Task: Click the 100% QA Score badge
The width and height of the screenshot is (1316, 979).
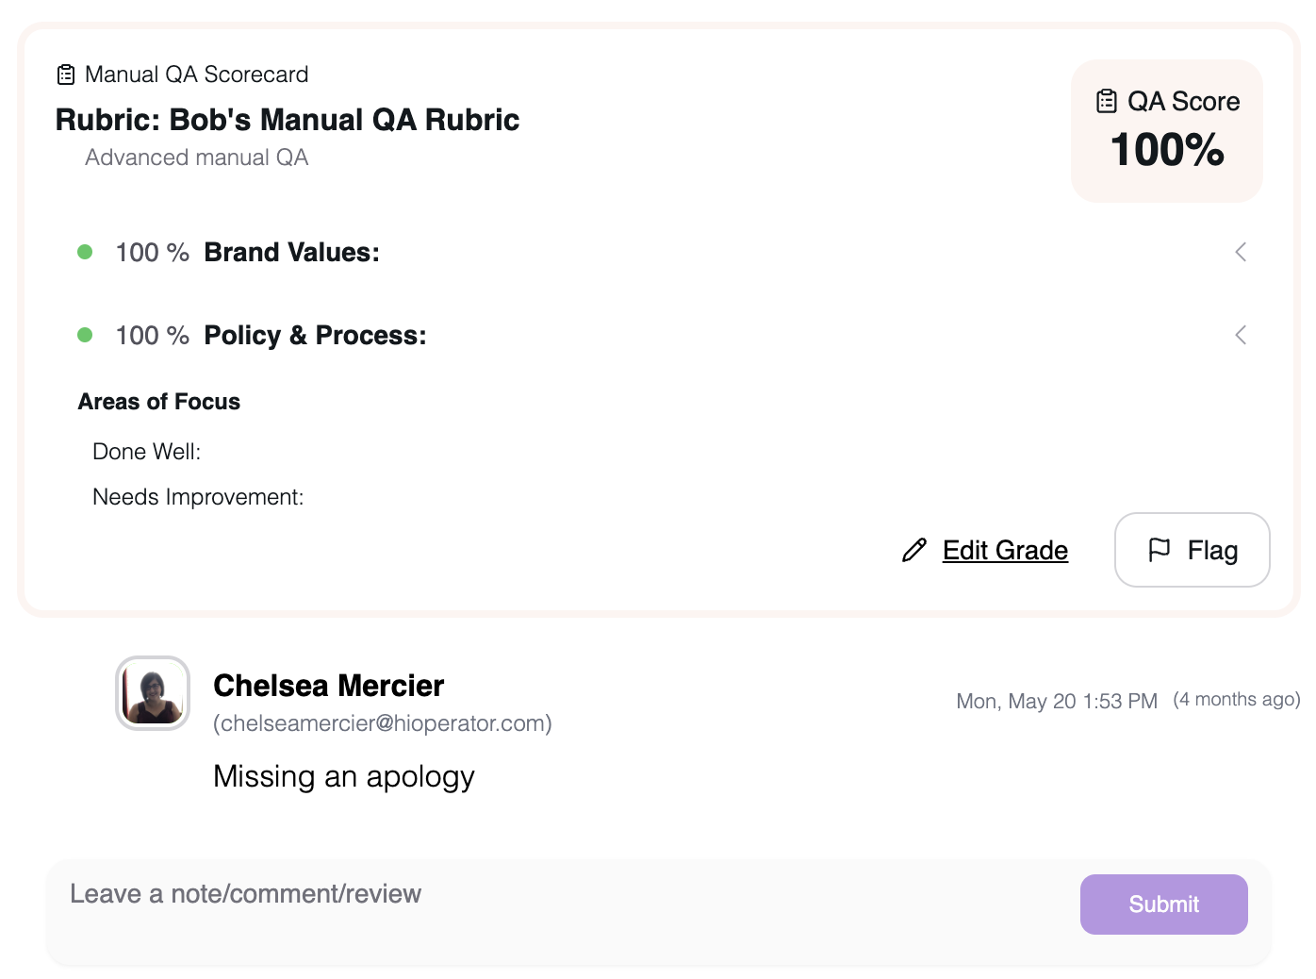Action: 1167,150
